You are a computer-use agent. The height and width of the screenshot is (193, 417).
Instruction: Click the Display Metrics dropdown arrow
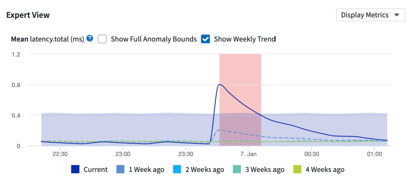pos(397,15)
